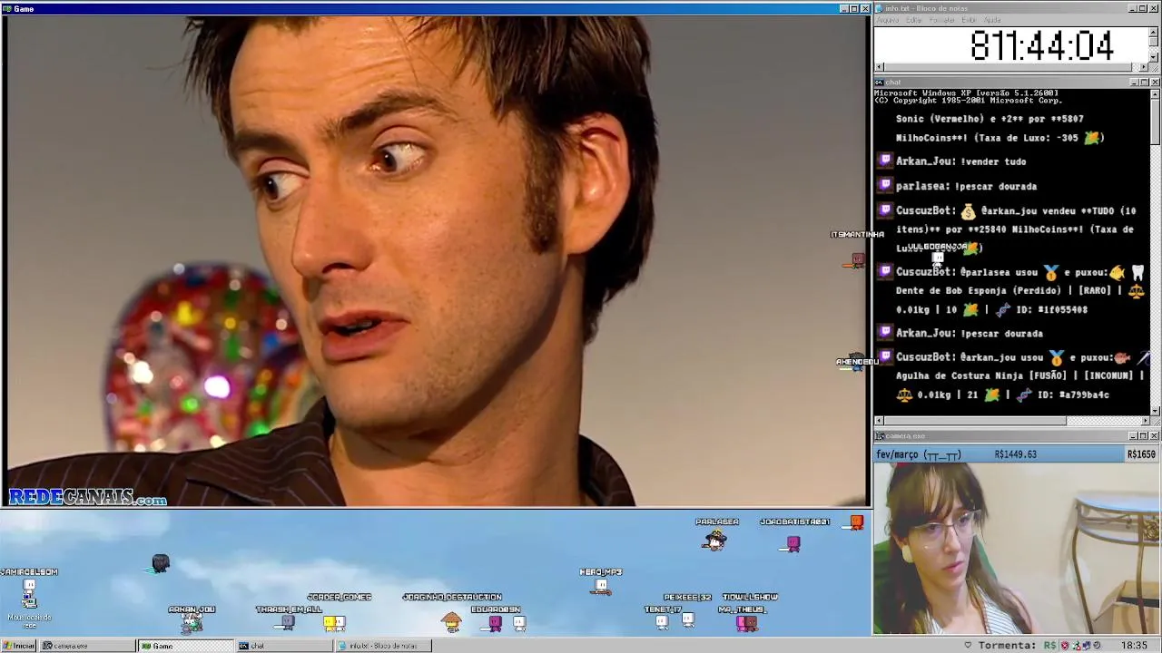Screen dimensions: 1162x653
Task: Click the pink EDUARDBSN avatar
Action: (x=496, y=623)
